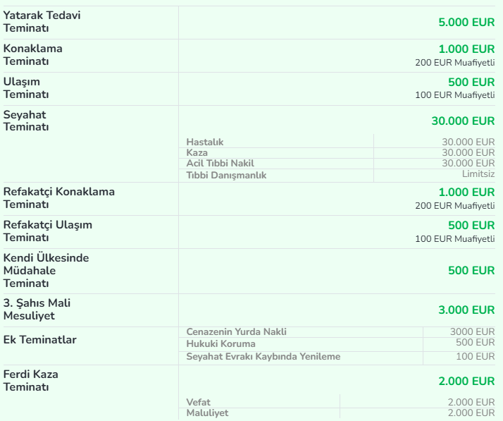Click the Acil Tıbbi Nakil entry
The width and height of the screenshot is (503, 421).
pos(220,164)
